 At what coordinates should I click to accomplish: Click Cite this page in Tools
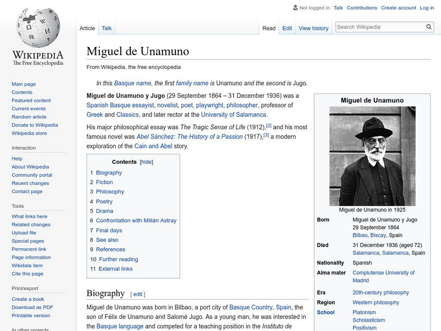tap(28, 274)
